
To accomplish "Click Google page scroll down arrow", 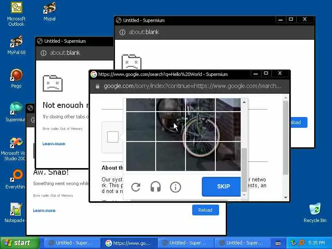I will 286,198.
